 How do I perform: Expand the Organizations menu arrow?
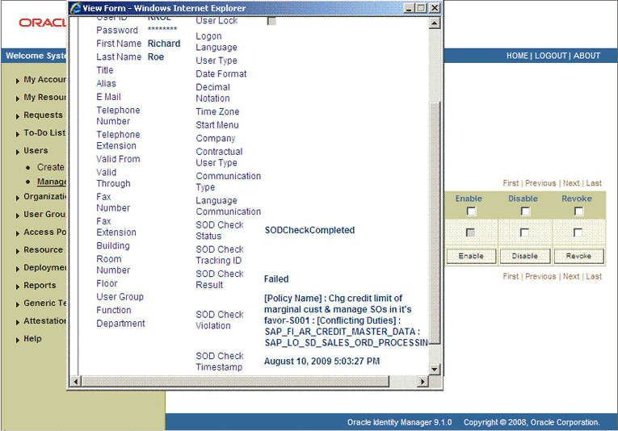(x=17, y=198)
